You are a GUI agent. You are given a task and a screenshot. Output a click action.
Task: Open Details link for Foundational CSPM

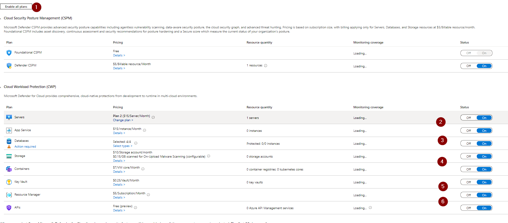click(119, 55)
